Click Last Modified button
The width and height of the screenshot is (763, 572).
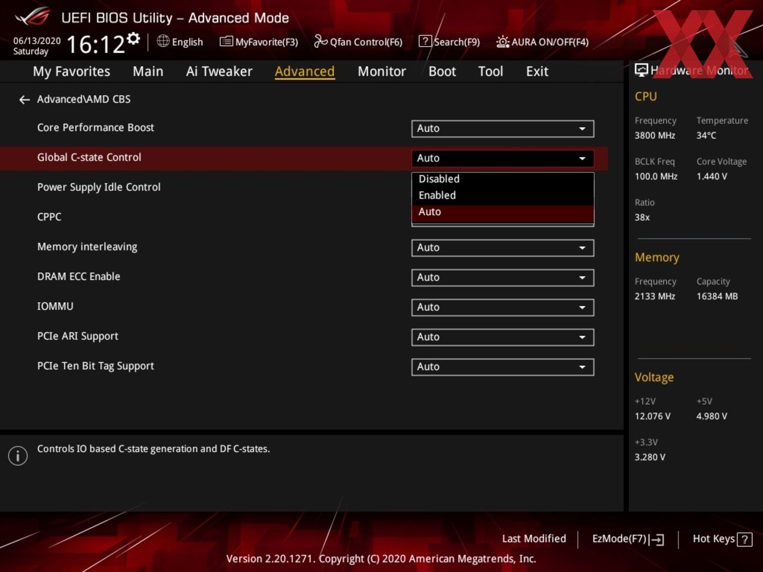(534, 539)
